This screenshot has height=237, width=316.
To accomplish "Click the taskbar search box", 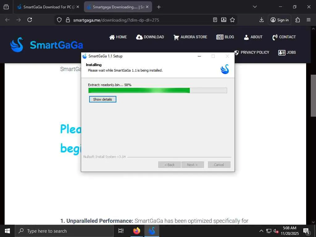I will tap(64, 231).
